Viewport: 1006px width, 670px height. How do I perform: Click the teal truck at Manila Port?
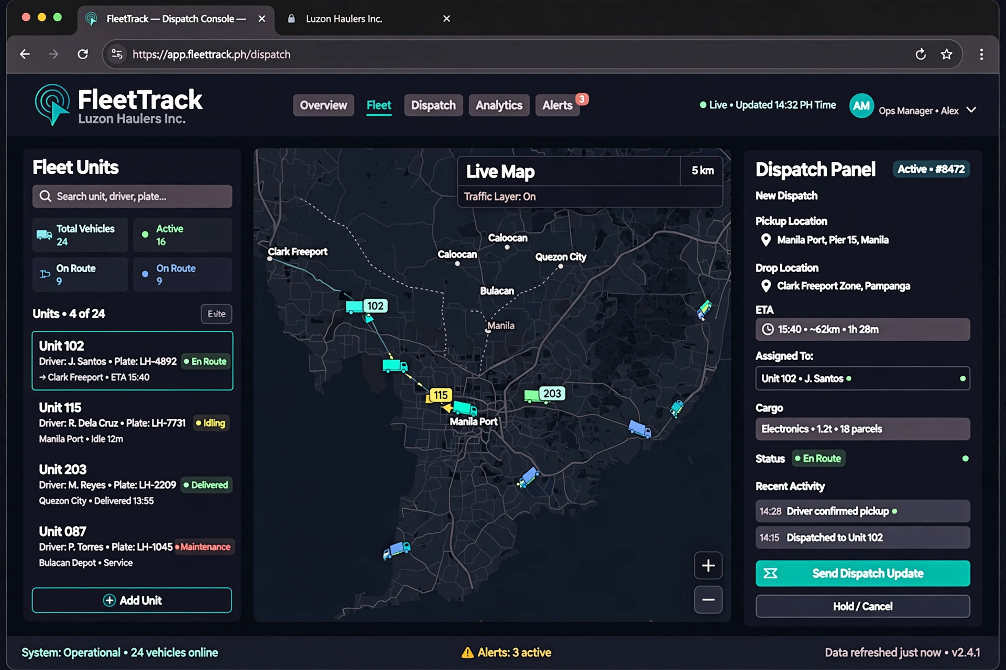pyautogui.click(x=465, y=408)
